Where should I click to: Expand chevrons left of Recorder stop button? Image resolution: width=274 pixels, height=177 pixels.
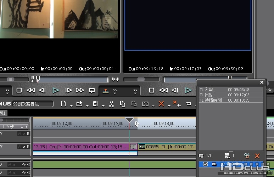(135, 91)
